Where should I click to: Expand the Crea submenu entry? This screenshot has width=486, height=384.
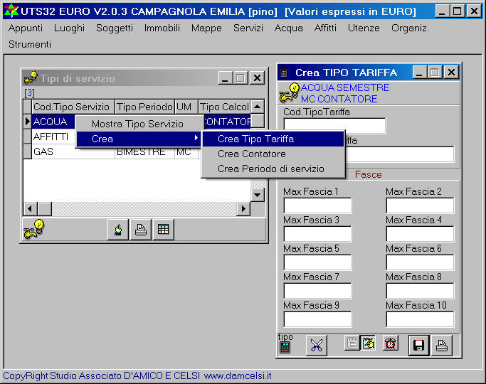pyautogui.click(x=139, y=139)
